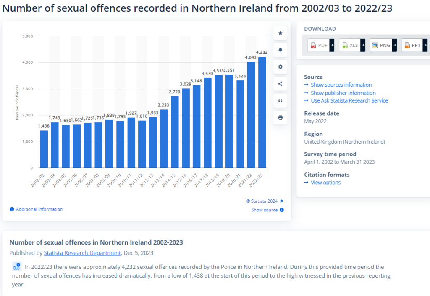Image resolution: width=430 pixels, height=296 pixels.
Task: Expand the plus next to PDF
Action: coord(332,45)
